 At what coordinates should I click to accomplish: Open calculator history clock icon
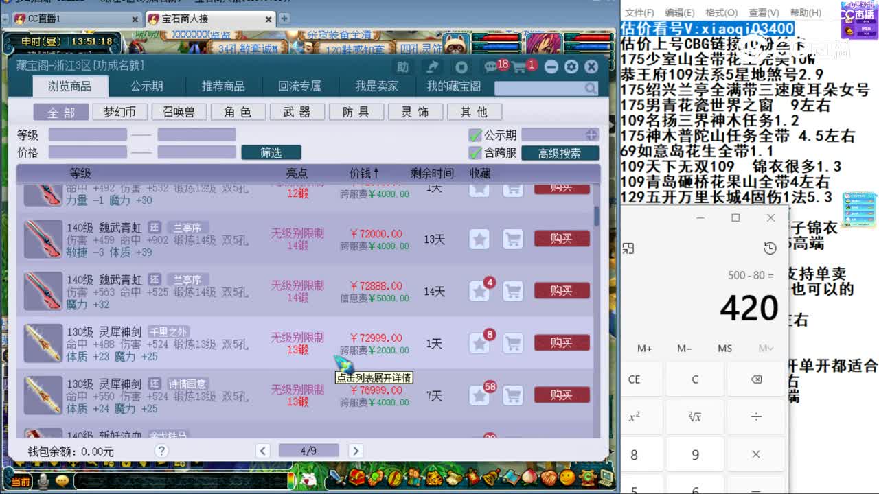[770, 248]
